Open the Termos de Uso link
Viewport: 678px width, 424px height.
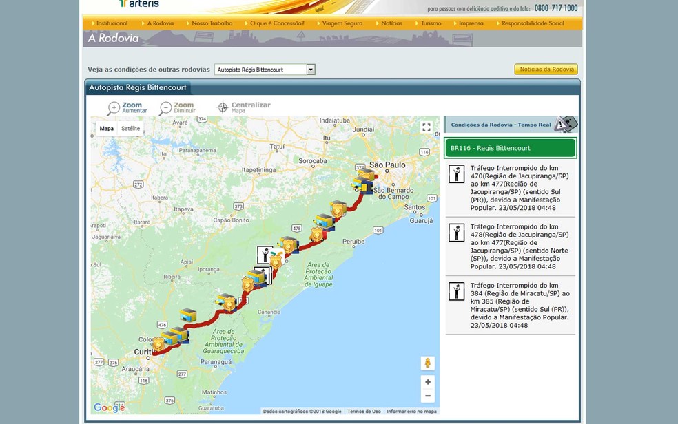click(x=364, y=412)
